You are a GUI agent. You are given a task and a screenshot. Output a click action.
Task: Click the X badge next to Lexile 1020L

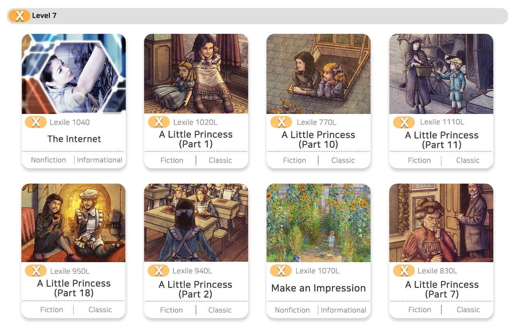(x=159, y=122)
